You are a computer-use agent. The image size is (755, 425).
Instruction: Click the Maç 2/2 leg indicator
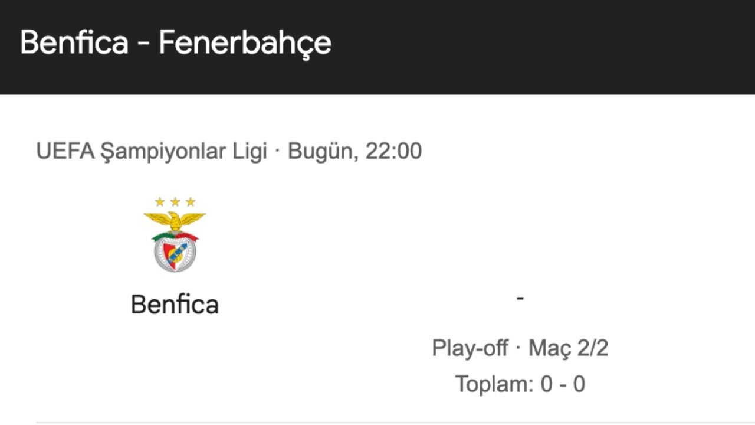(x=568, y=348)
